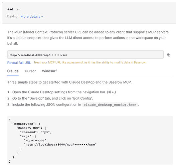
Task: Open the Windsurf instructions tab
Action: click(49, 71)
